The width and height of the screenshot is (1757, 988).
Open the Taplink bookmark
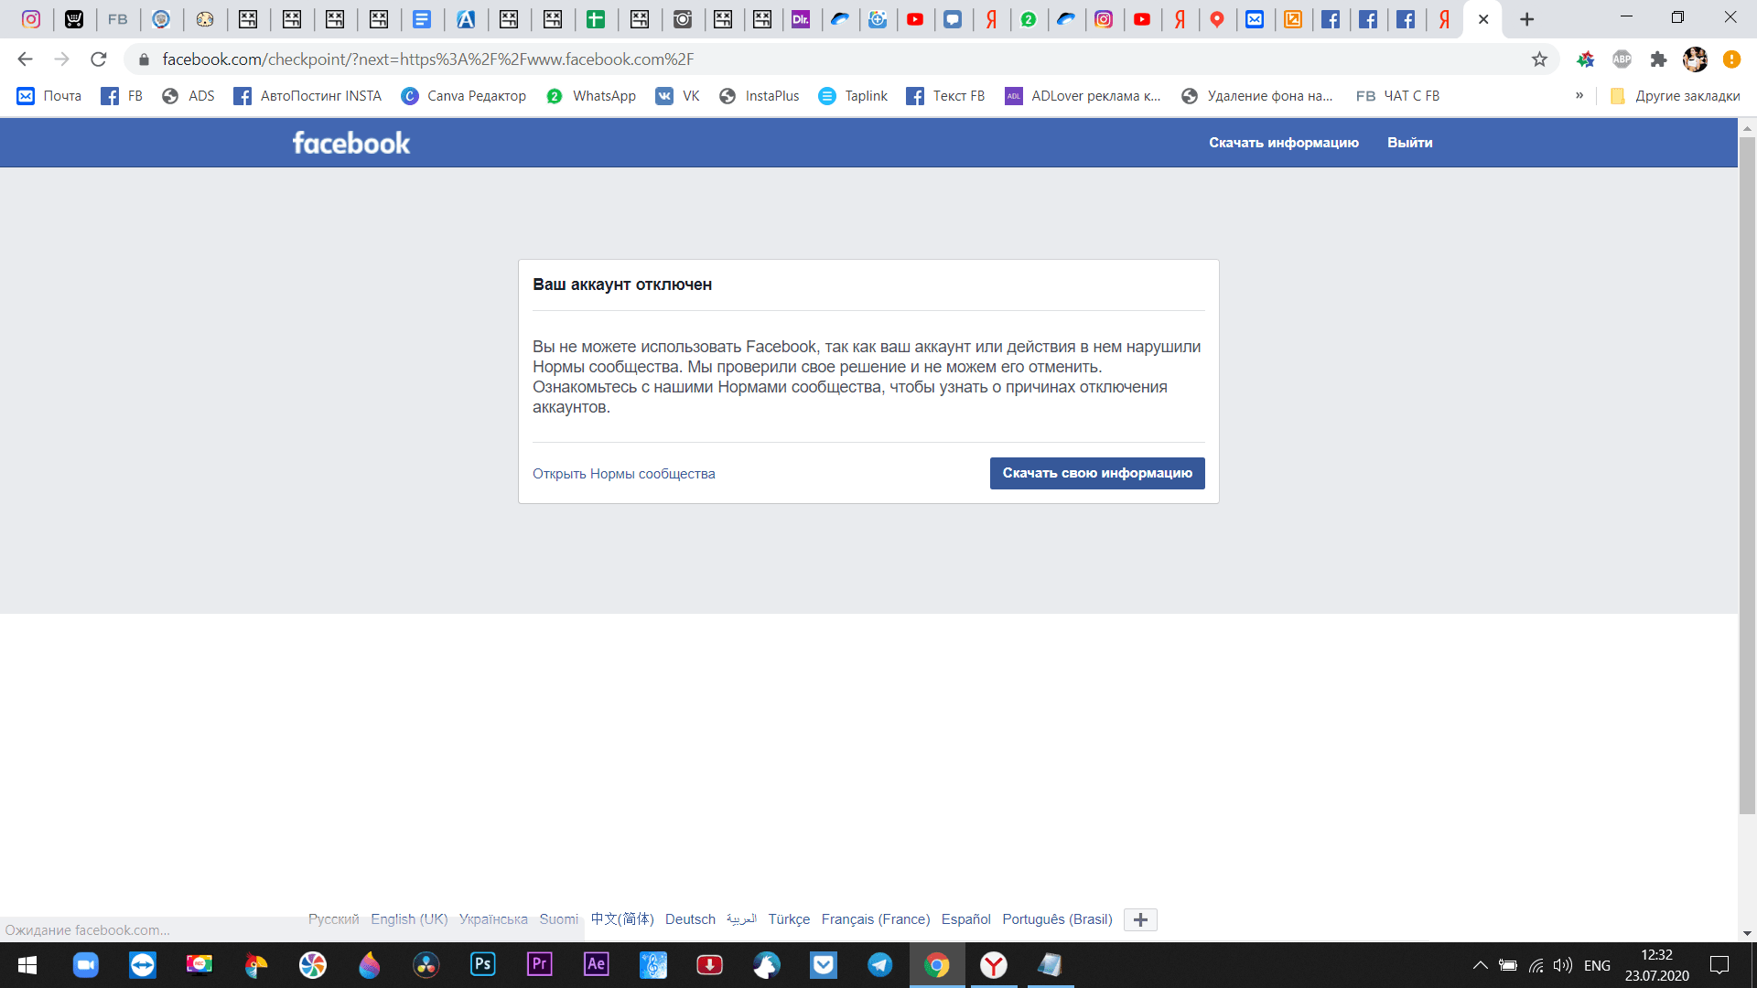point(853,96)
